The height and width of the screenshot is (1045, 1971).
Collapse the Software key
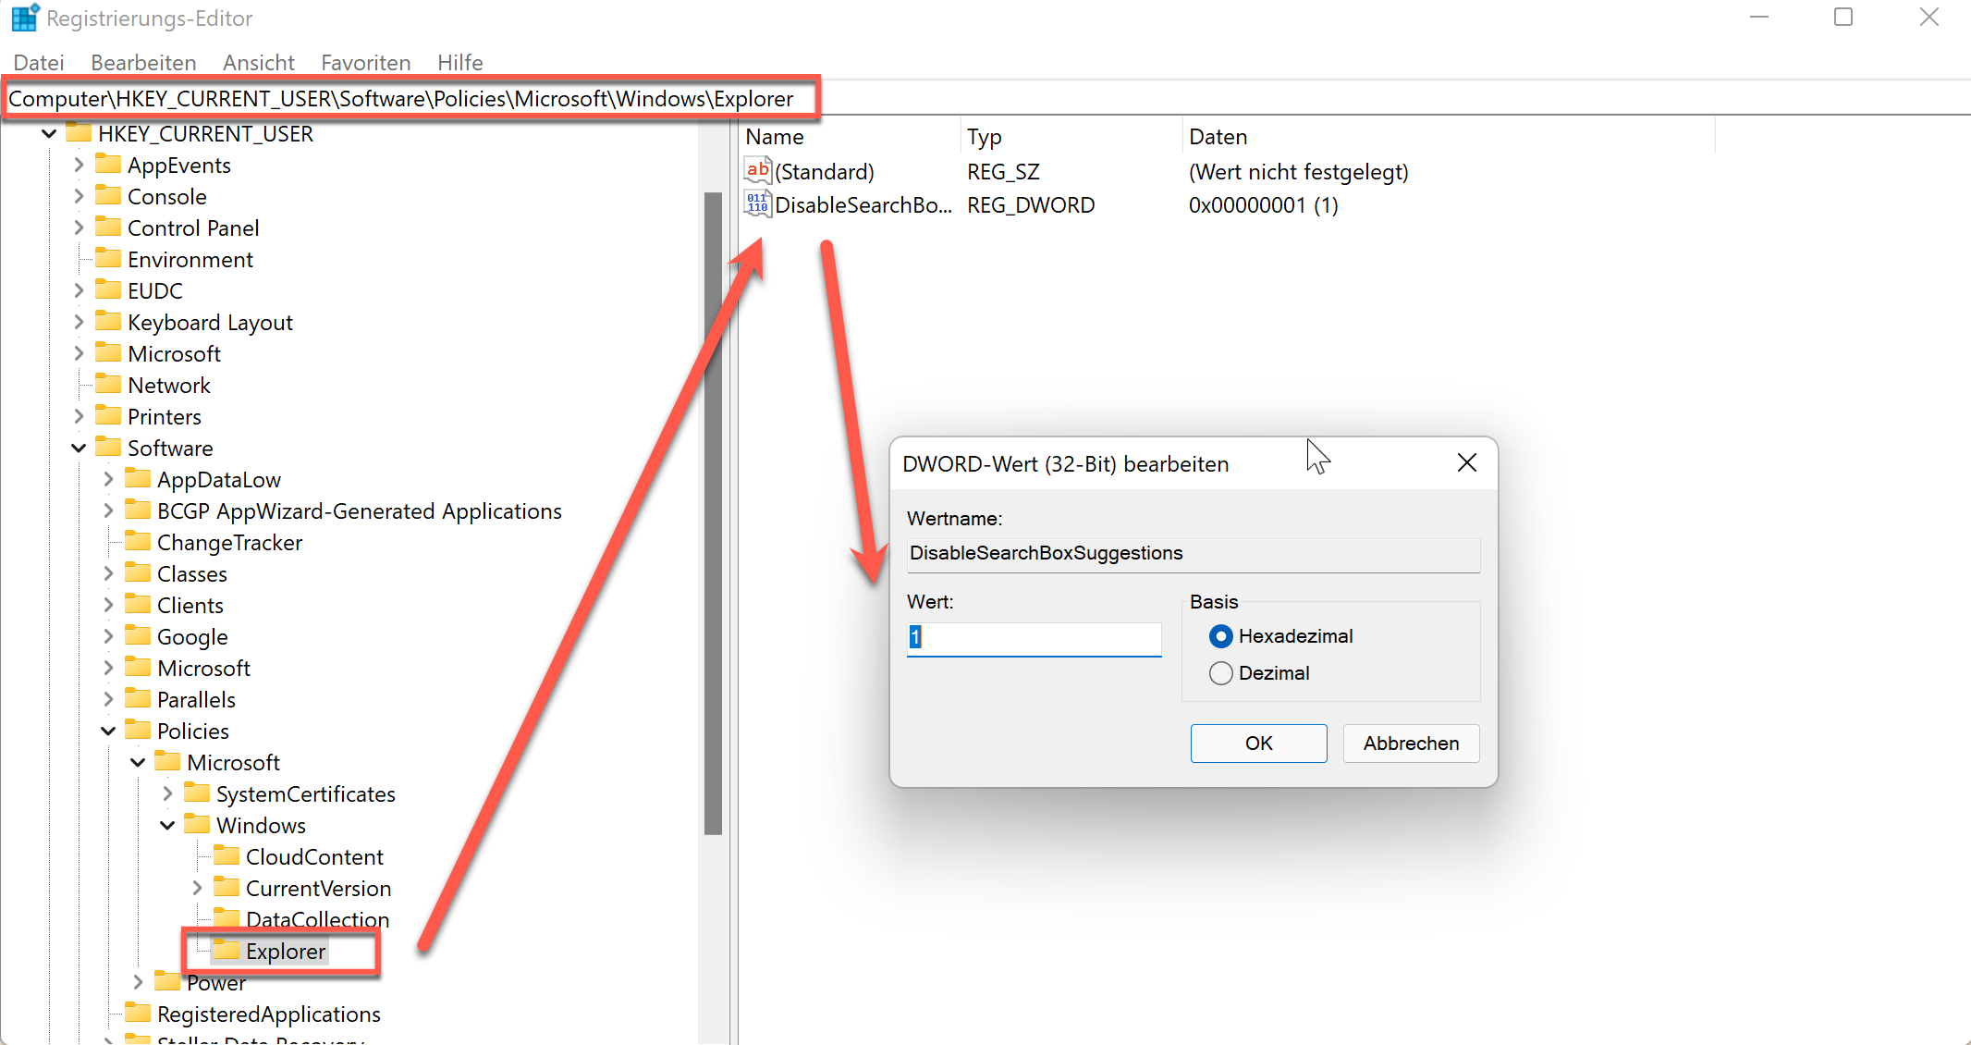(79, 449)
